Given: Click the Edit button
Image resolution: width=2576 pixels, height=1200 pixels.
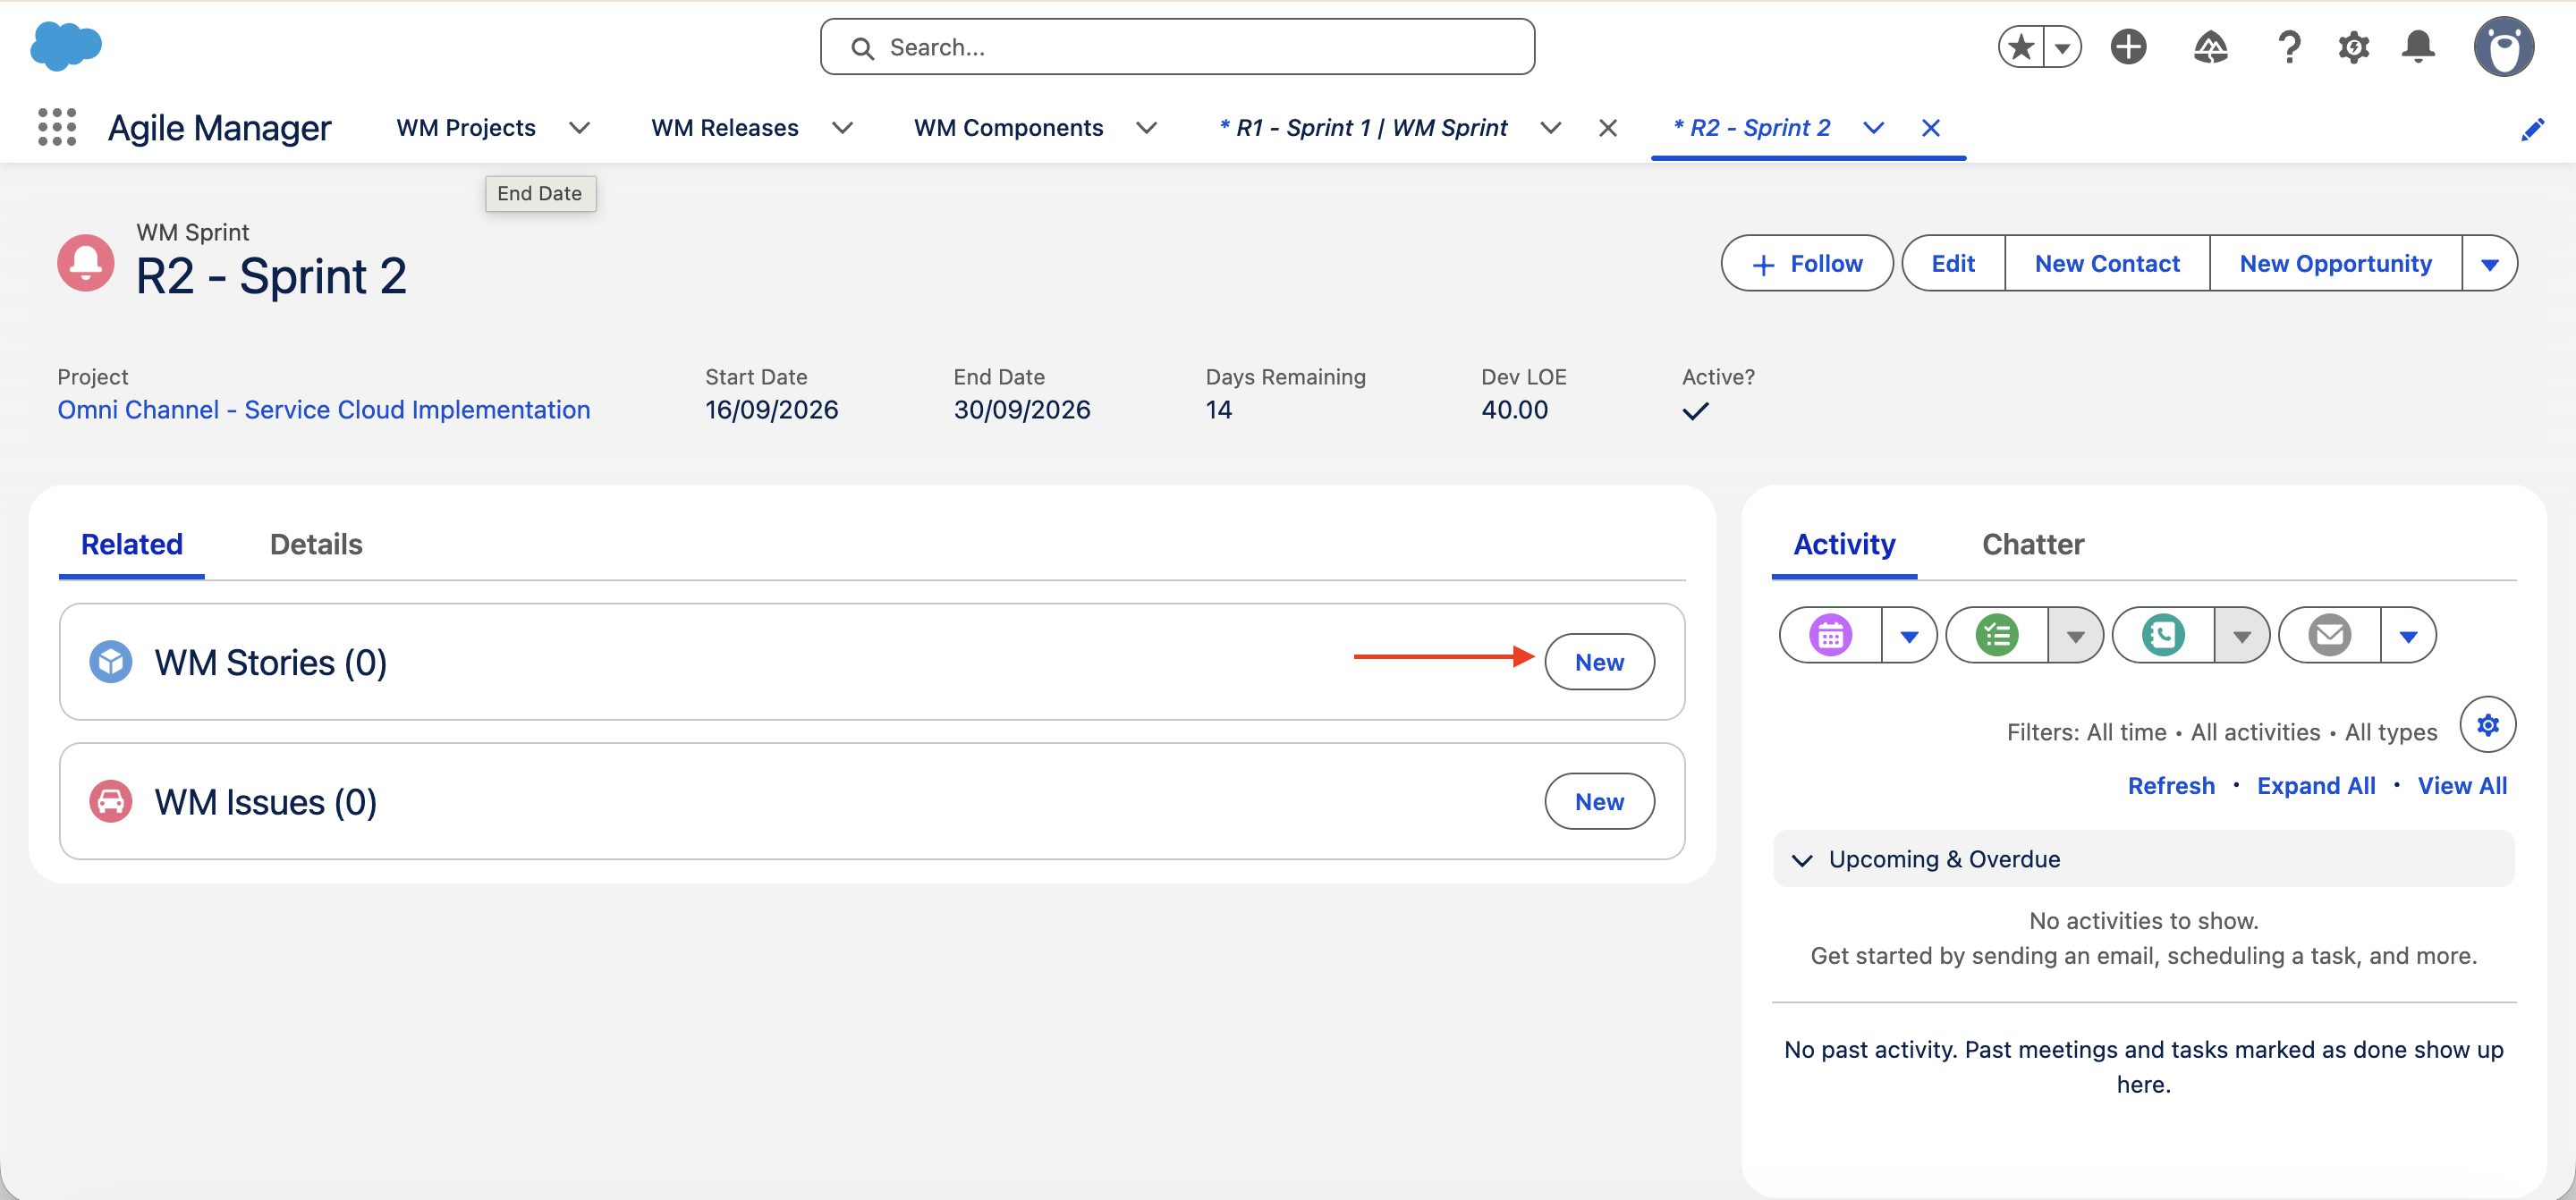Looking at the screenshot, I should tap(1953, 264).
